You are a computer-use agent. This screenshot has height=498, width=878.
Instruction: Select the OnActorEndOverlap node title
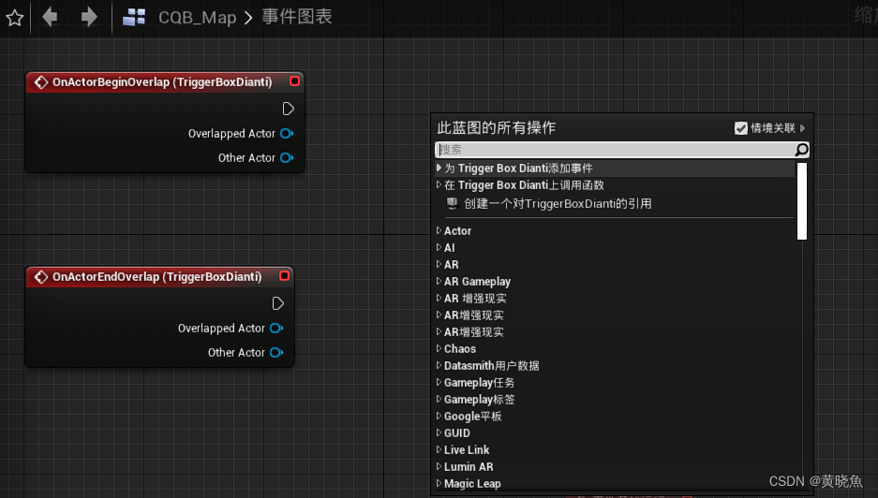pos(156,277)
